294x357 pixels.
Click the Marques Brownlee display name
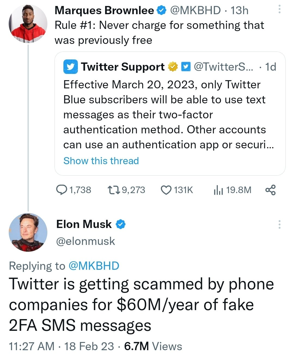(104, 10)
